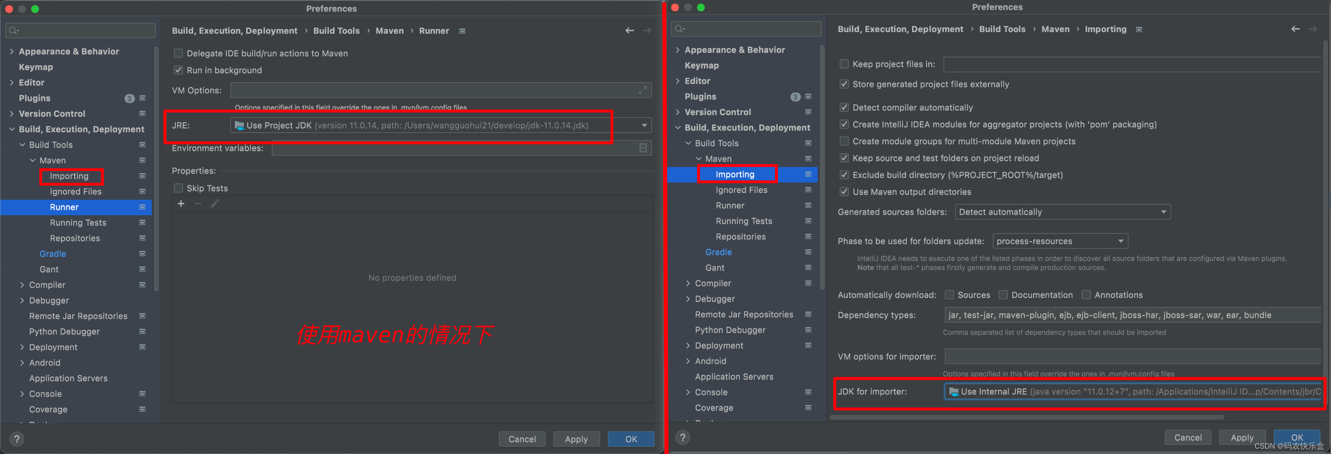
Task: Click the project icon next to Coverage in left window
Action: coord(143,409)
